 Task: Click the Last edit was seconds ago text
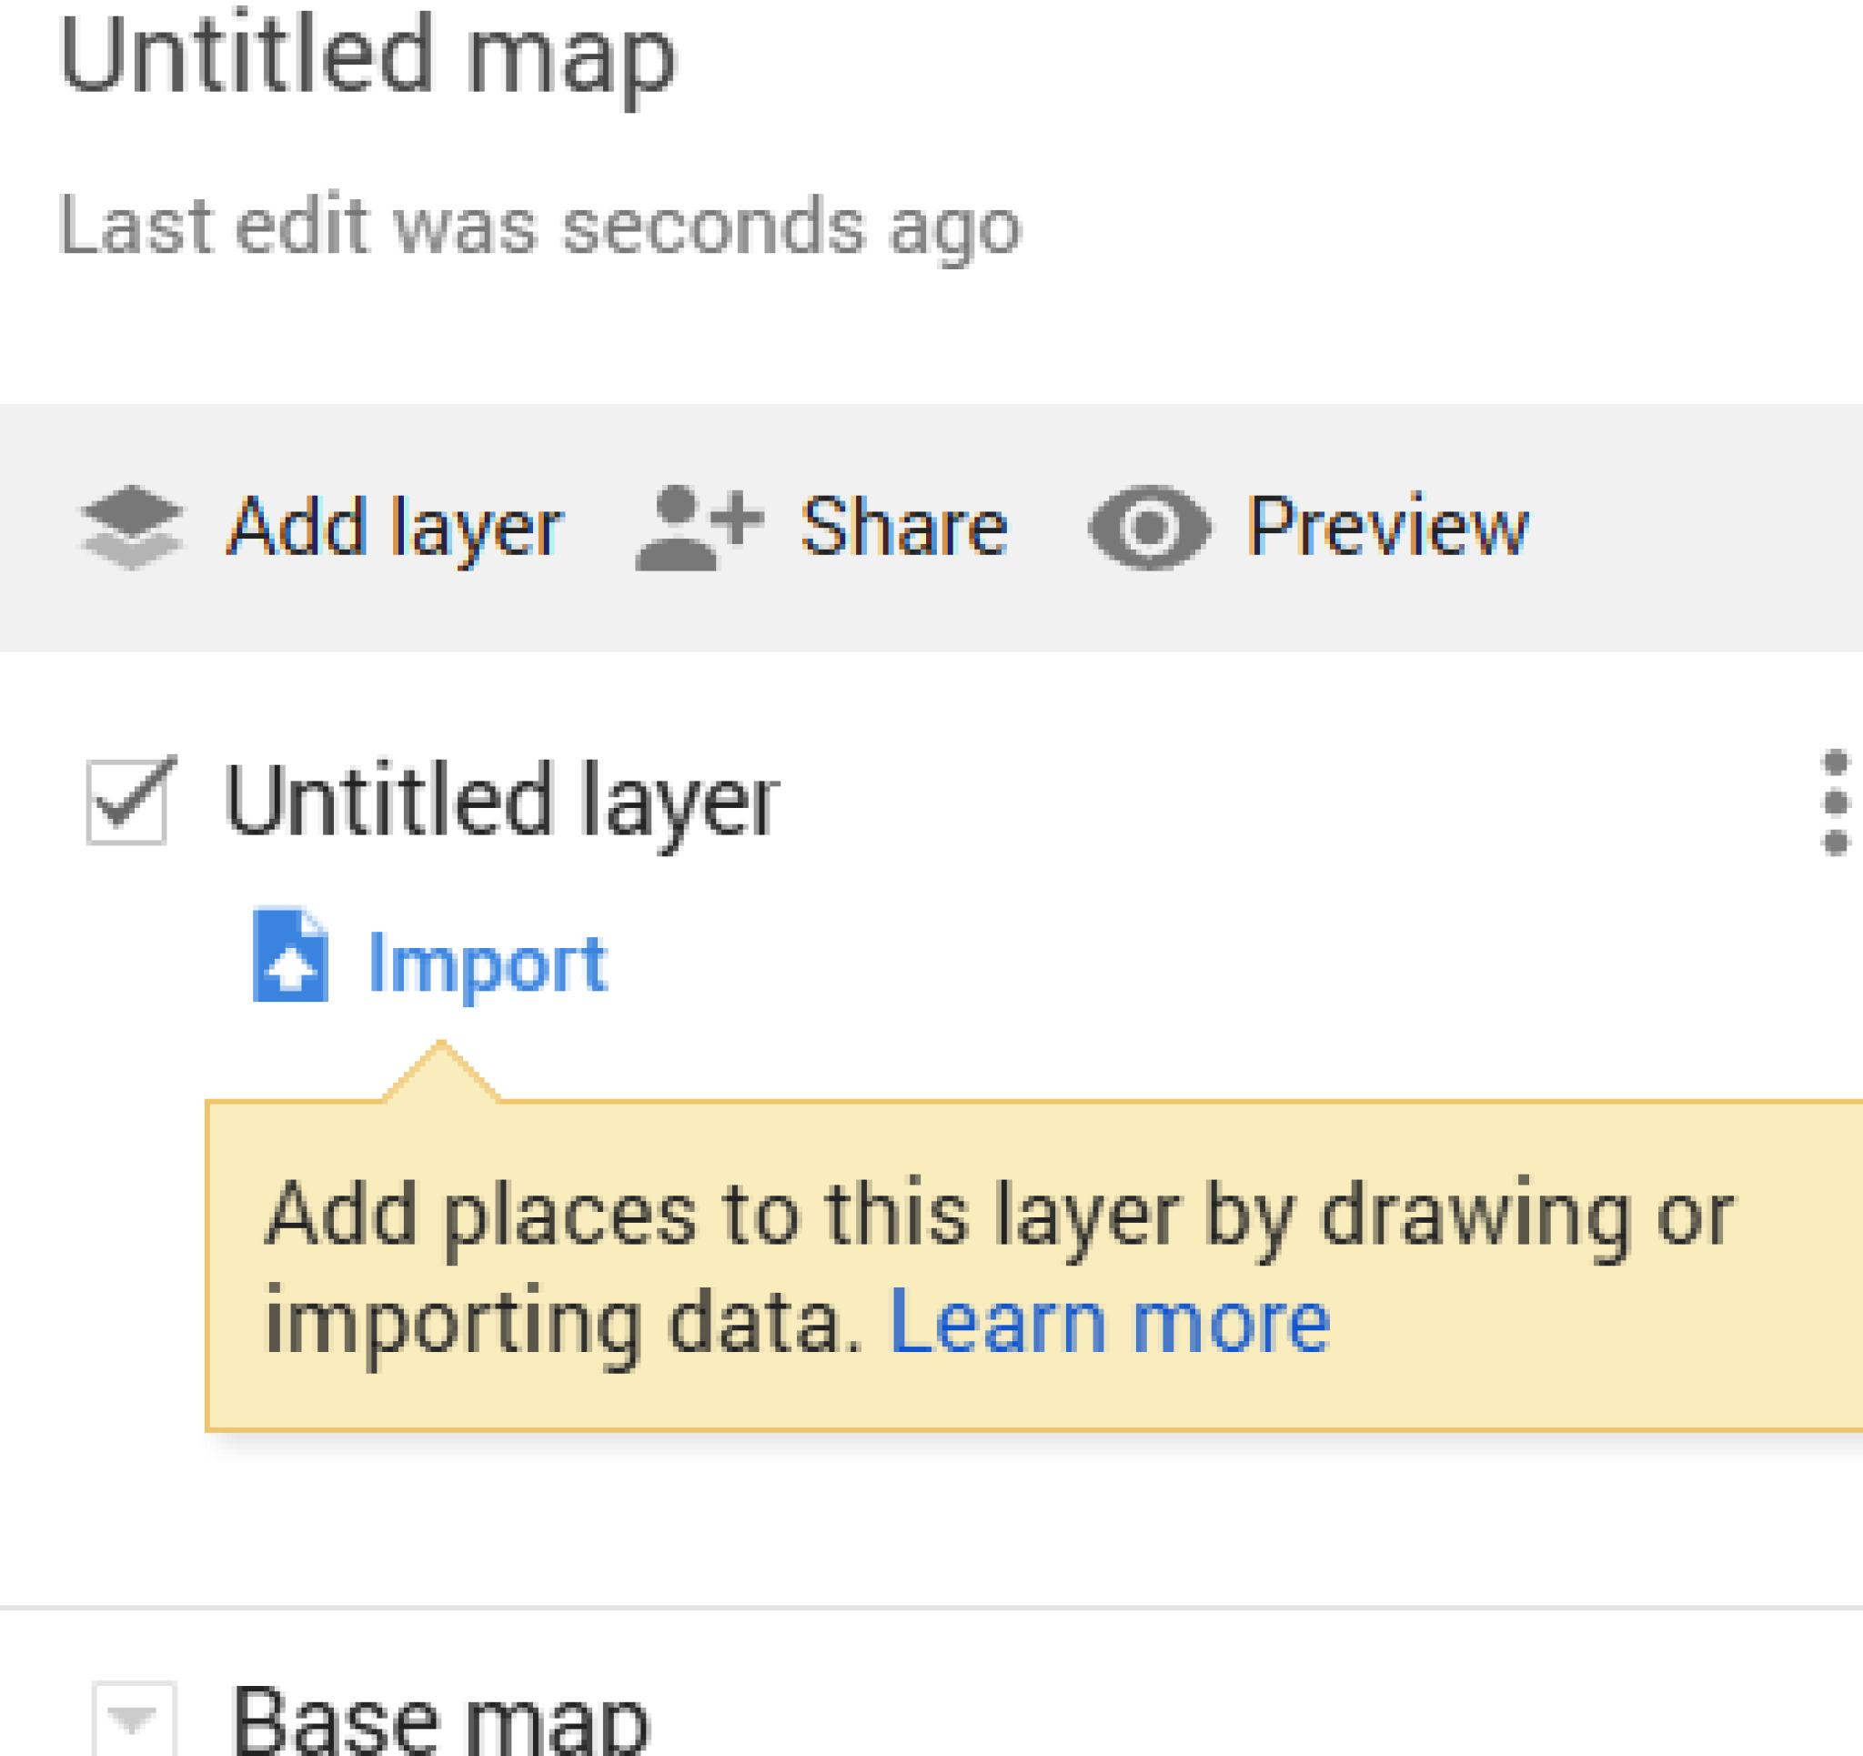pyautogui.click(x=539, y=225)
